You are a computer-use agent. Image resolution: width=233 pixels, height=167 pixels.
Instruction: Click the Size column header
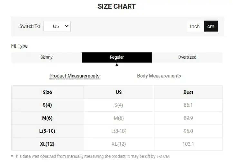47,92
